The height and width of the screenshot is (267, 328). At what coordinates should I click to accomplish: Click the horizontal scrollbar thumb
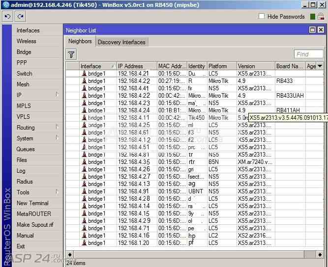[310, 254]
